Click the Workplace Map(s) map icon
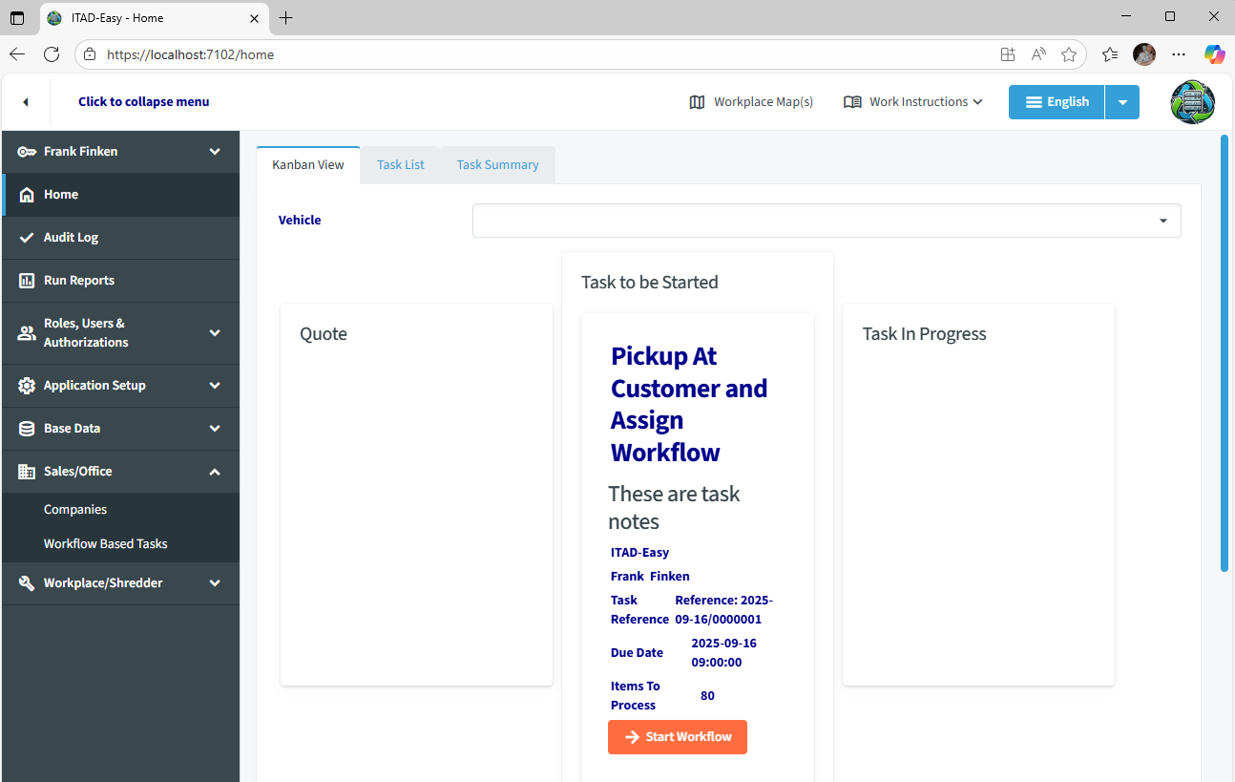The image size is (1235, 782). [697, 102]
